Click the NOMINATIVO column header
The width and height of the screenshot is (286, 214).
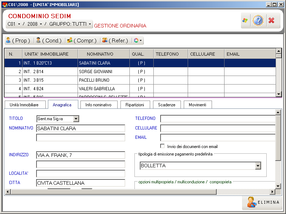coord(104,54)
